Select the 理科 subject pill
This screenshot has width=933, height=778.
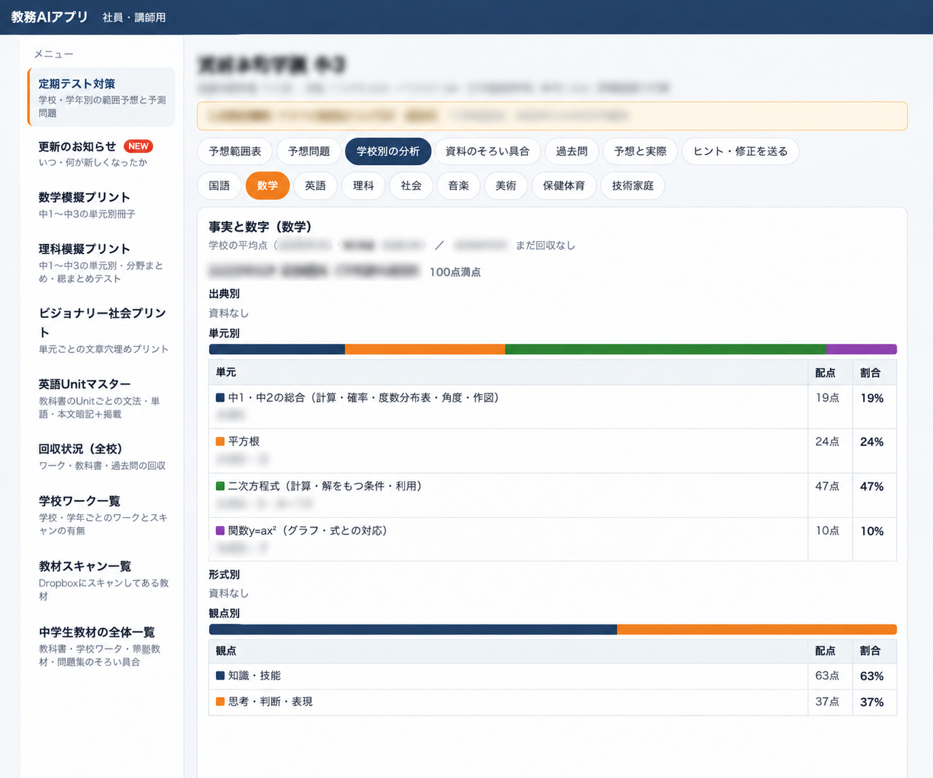[x=363, y=185]
